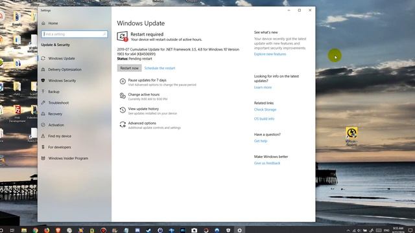Click the clock icon beside Change active hours
This screenshot has height=233, width=415.
123,96
